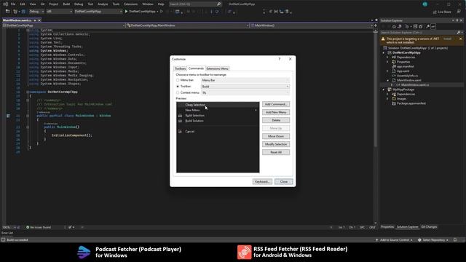Click the Switch Views icon in Solution Explorer

pyautogui.click(x=400, y=26)
